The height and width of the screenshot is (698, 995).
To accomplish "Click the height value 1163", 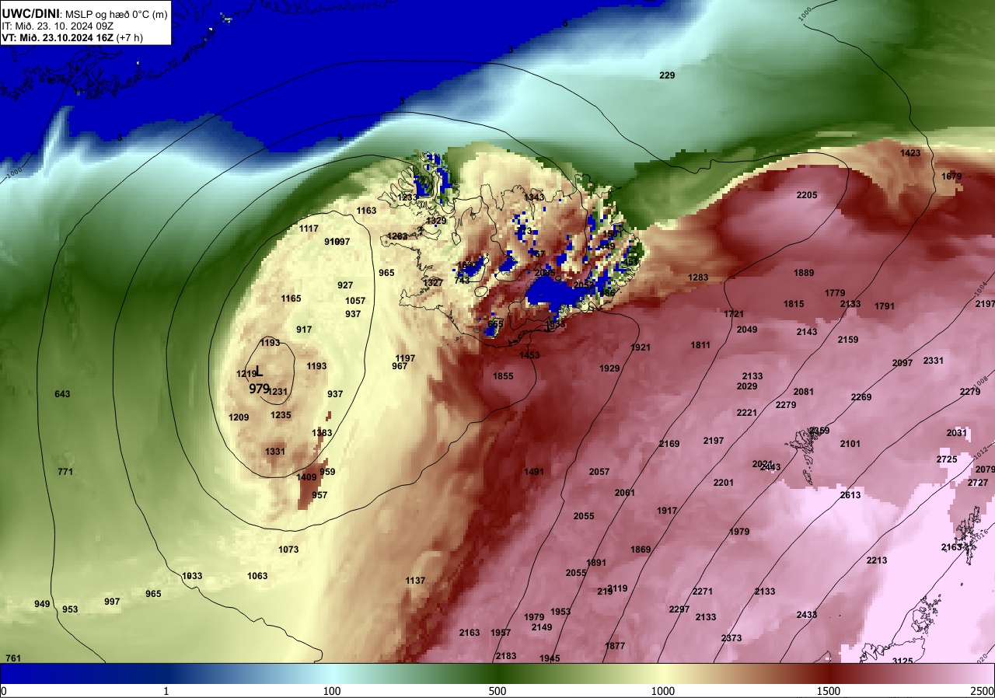I will click(366, 211).
